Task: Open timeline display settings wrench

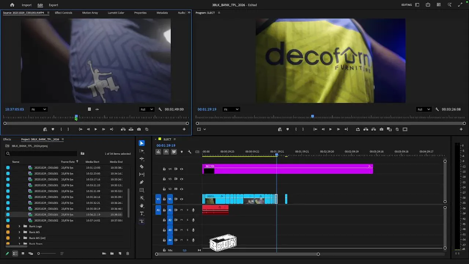Action: click(x=189, y=152)
